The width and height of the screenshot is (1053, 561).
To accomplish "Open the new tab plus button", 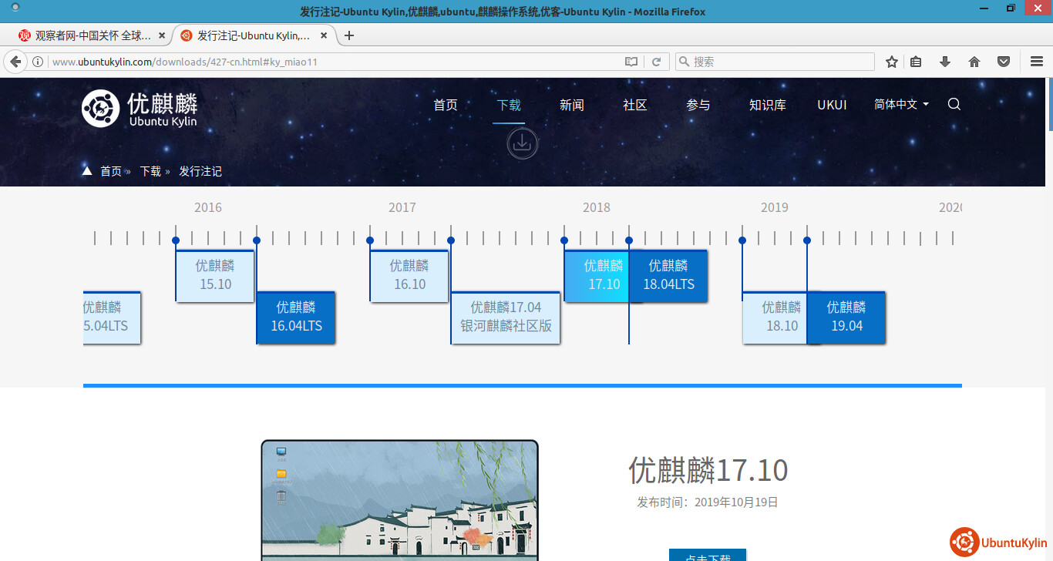I will [x=349, y=35].
